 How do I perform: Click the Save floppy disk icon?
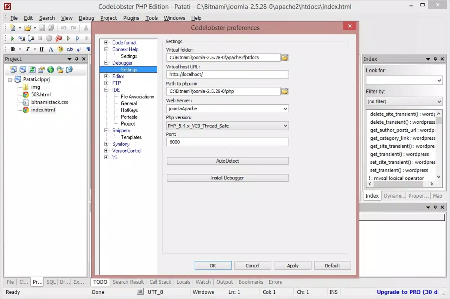click(x=42, y=28)
